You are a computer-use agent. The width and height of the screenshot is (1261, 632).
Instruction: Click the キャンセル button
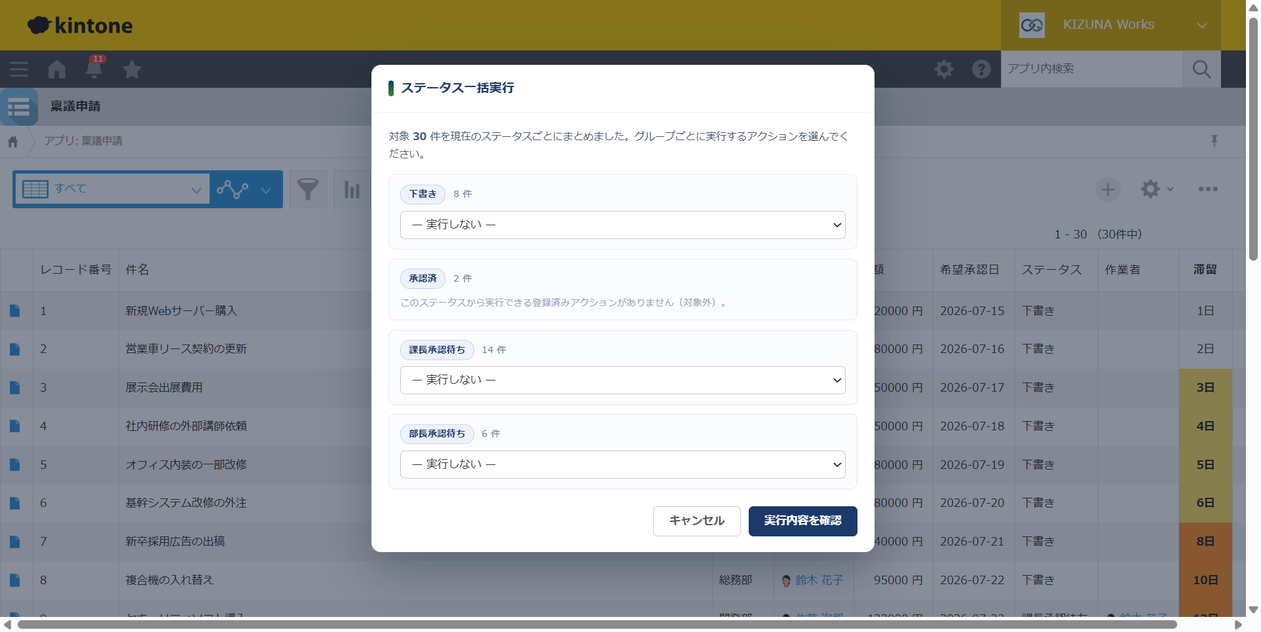(x=696, y=521)
